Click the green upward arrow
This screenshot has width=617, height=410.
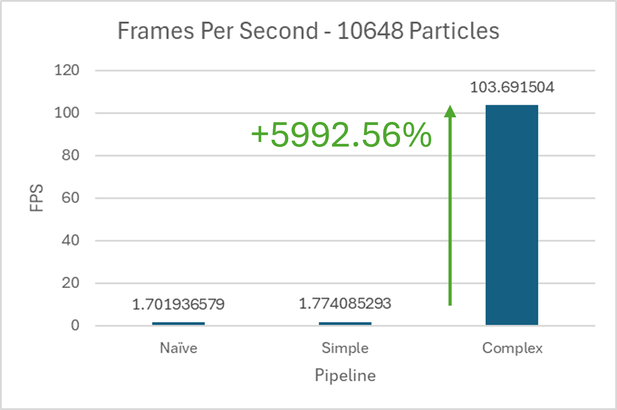(x=450, y=205)
